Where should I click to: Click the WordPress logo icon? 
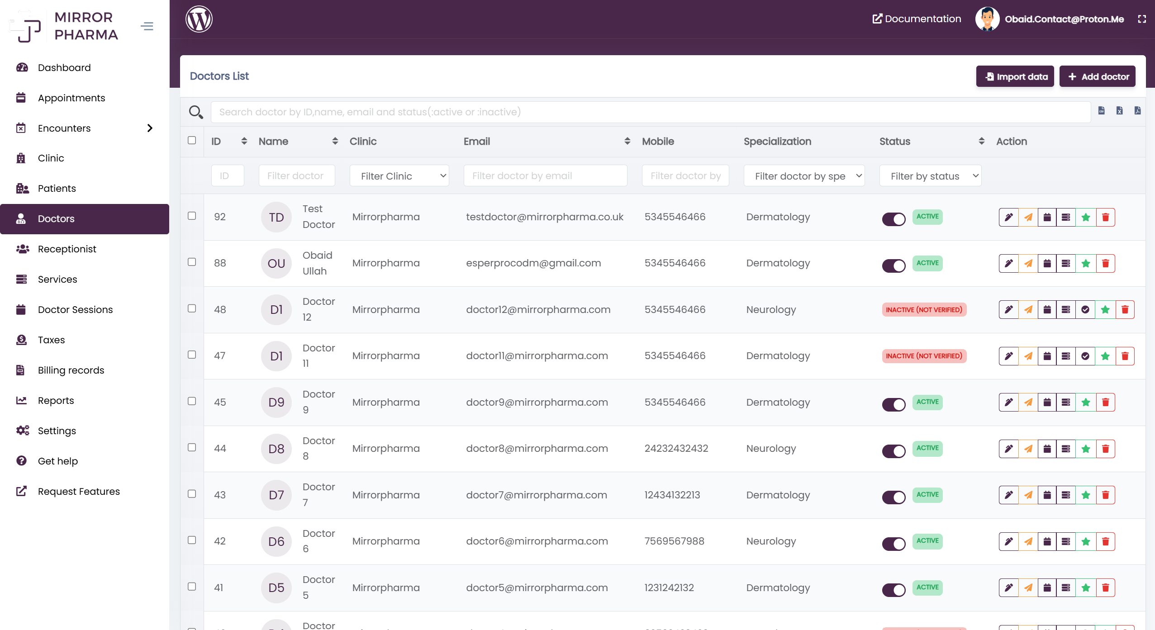tap(199, 19)
